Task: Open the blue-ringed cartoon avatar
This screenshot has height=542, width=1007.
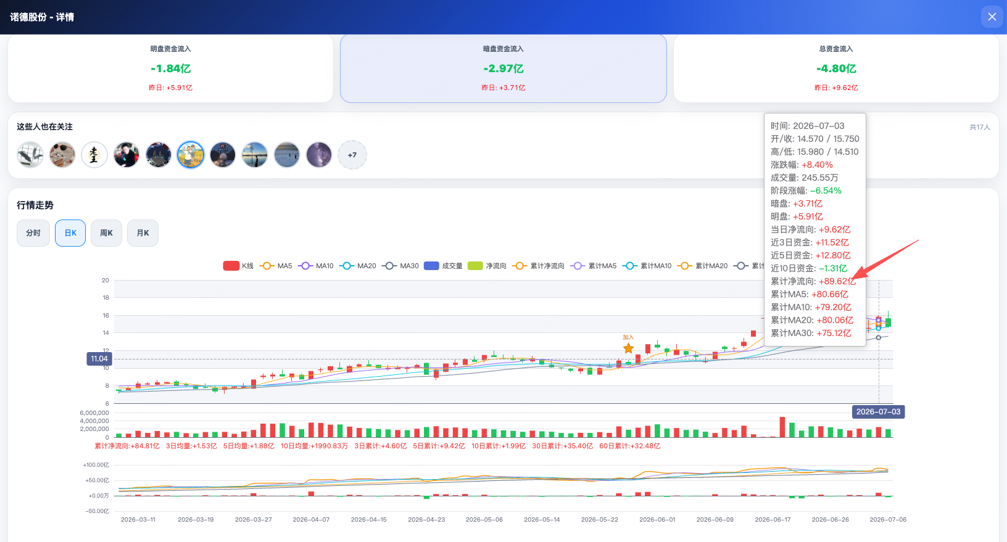Action: click(191, 155)
